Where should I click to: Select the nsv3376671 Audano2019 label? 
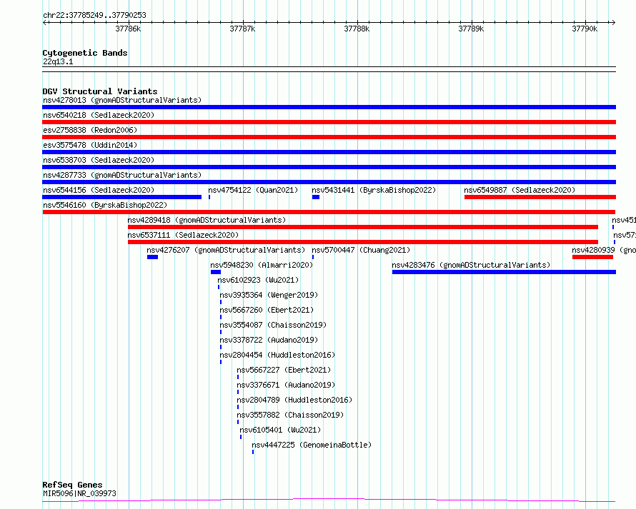coord(286,385)
